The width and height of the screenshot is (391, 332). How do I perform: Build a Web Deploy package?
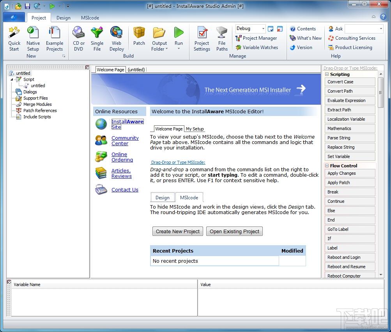coord(117,39)
